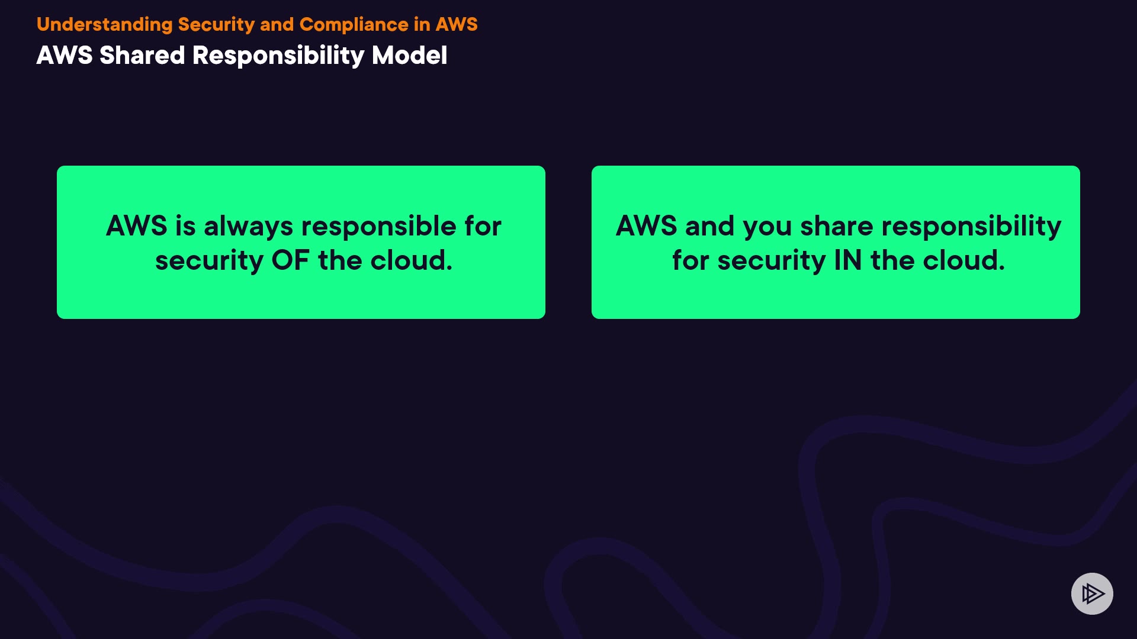The width and height of the screenshot is (1137, 639).
Task: Click "cloud." in the left green card
Action: pyautogui.click(x=411, y=260)
